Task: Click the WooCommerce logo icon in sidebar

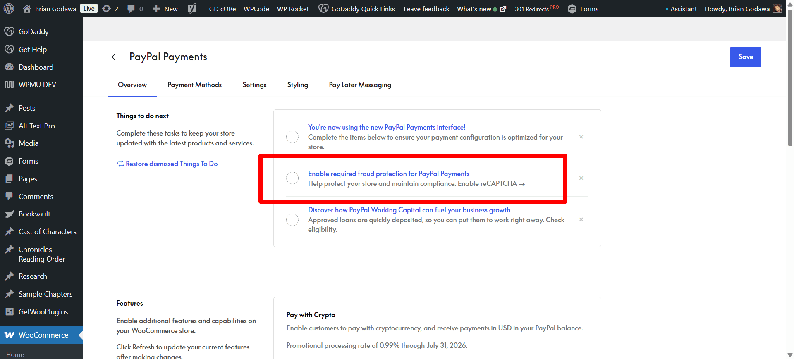Action: [9, 335]
